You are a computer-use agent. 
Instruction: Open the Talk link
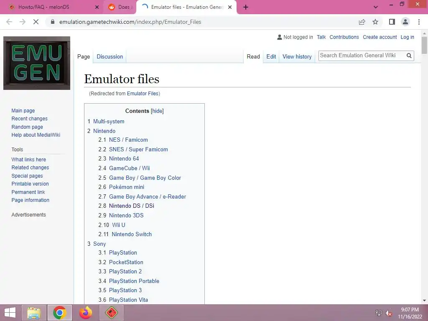pyautogui.click(x=321, y=37)
